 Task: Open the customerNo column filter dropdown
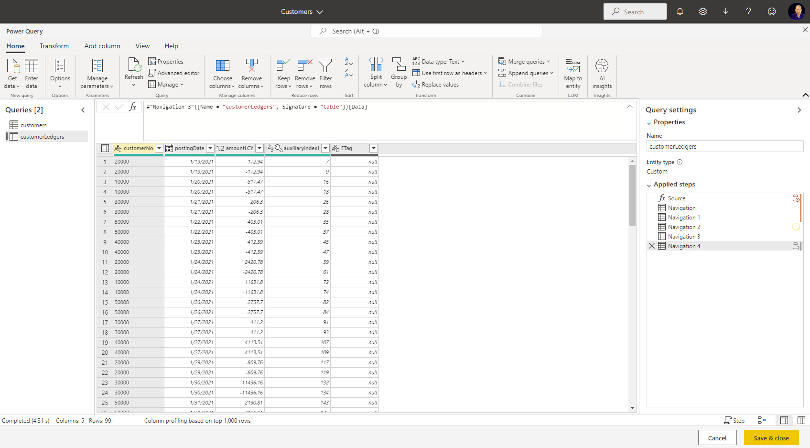[159, 148]
